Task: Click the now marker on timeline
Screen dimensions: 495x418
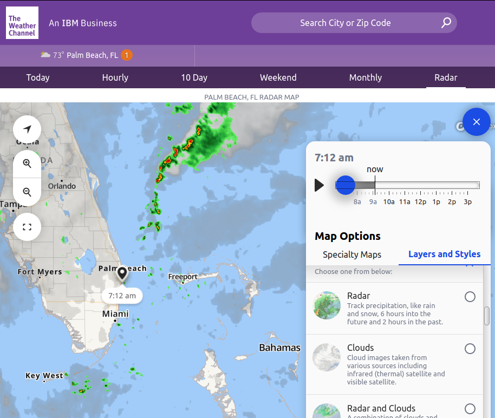Action: click(375, 170)
